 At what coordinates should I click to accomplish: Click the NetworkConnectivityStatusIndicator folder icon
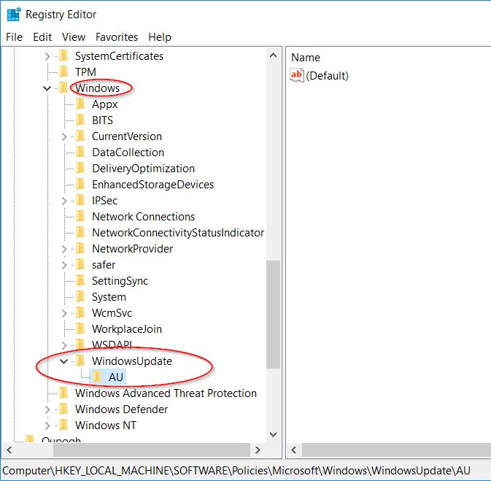(x=81, y=232)
